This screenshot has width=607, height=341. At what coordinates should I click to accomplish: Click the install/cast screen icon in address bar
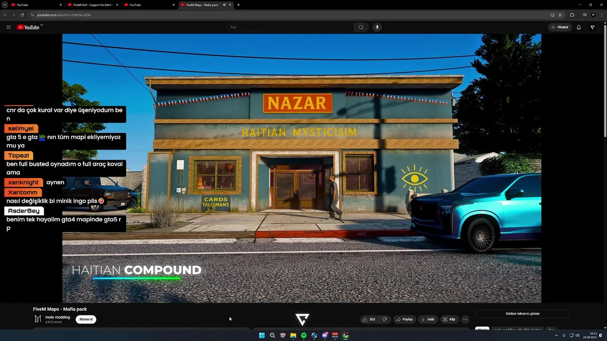point(552,15)
